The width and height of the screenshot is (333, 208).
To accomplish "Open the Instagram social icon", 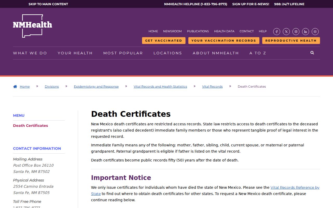I will [x=296, y=32].
